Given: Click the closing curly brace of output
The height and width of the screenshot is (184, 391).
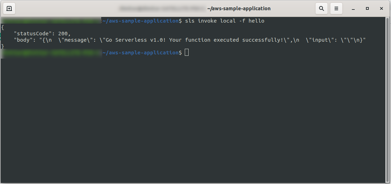Looking at the screenshot, I should 2,46.
